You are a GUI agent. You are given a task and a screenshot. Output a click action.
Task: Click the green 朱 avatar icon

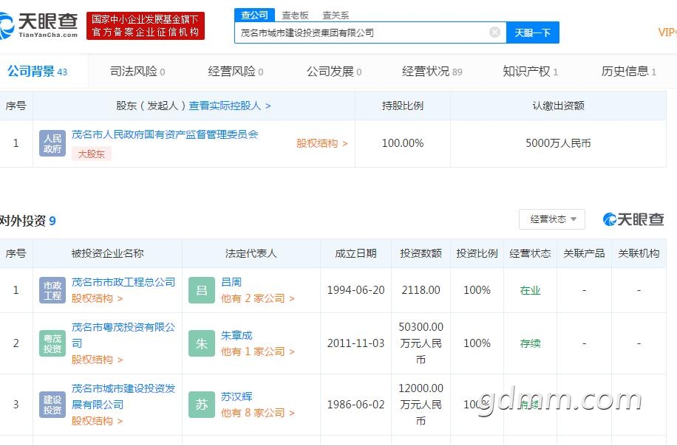[x=202, y=343]
